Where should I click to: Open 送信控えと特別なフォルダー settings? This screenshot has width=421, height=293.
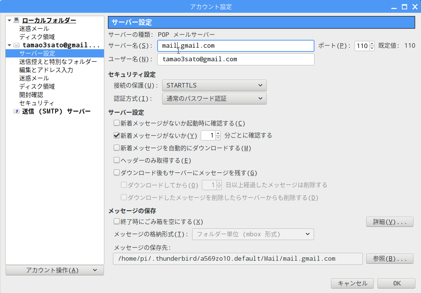click(58, 62)
